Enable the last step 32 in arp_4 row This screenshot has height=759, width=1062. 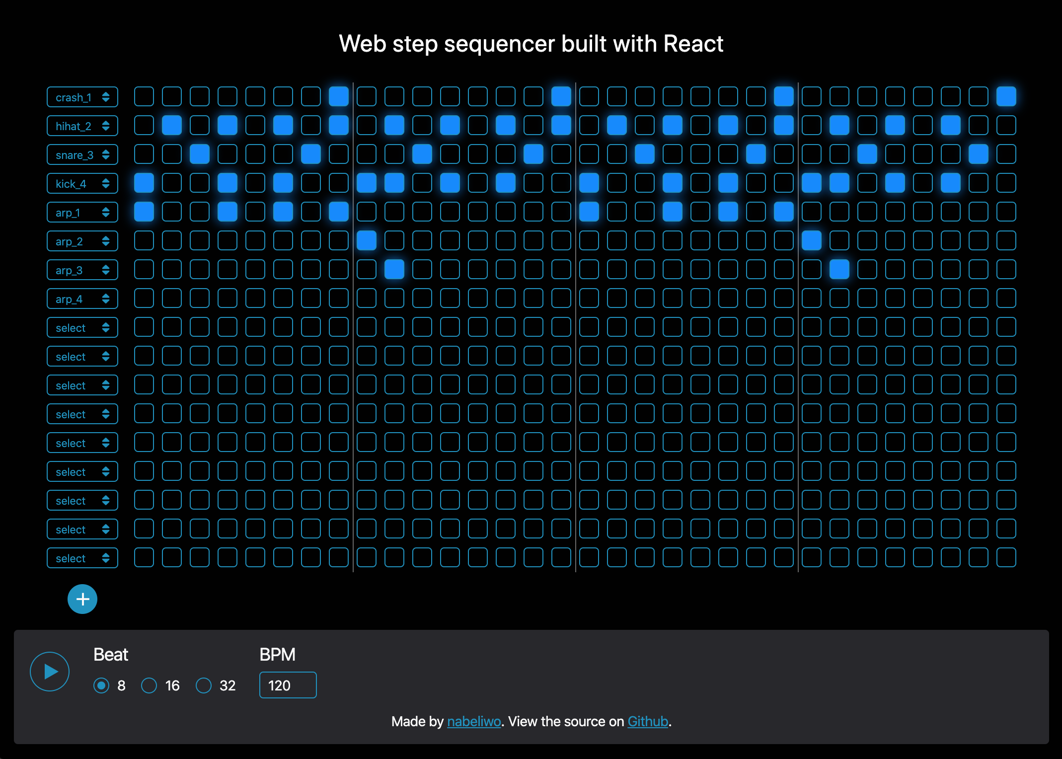1006,298
